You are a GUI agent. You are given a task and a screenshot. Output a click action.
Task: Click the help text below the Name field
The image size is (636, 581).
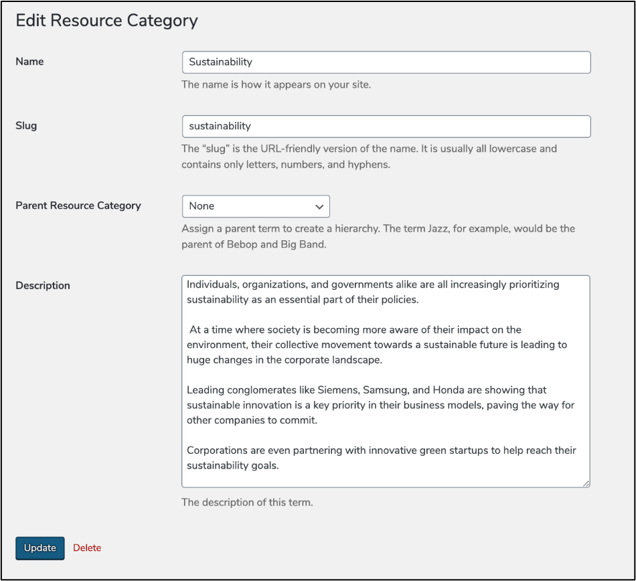tap(276, 85)
